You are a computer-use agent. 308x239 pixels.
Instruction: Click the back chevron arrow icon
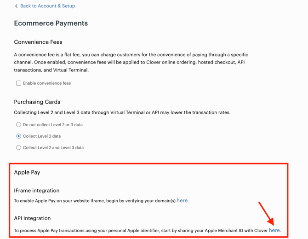pos(16,6)
